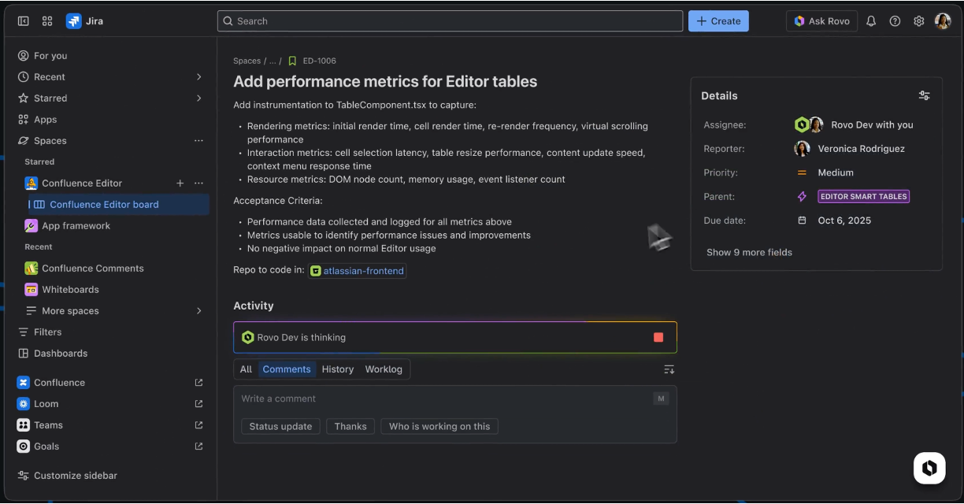Click the Create button
964x504 pixels.
tap(718, 21)
